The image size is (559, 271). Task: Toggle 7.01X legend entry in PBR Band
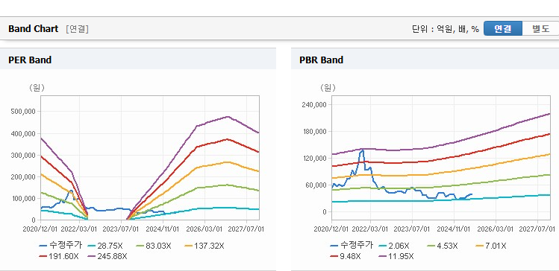click(x=491, y=246)
